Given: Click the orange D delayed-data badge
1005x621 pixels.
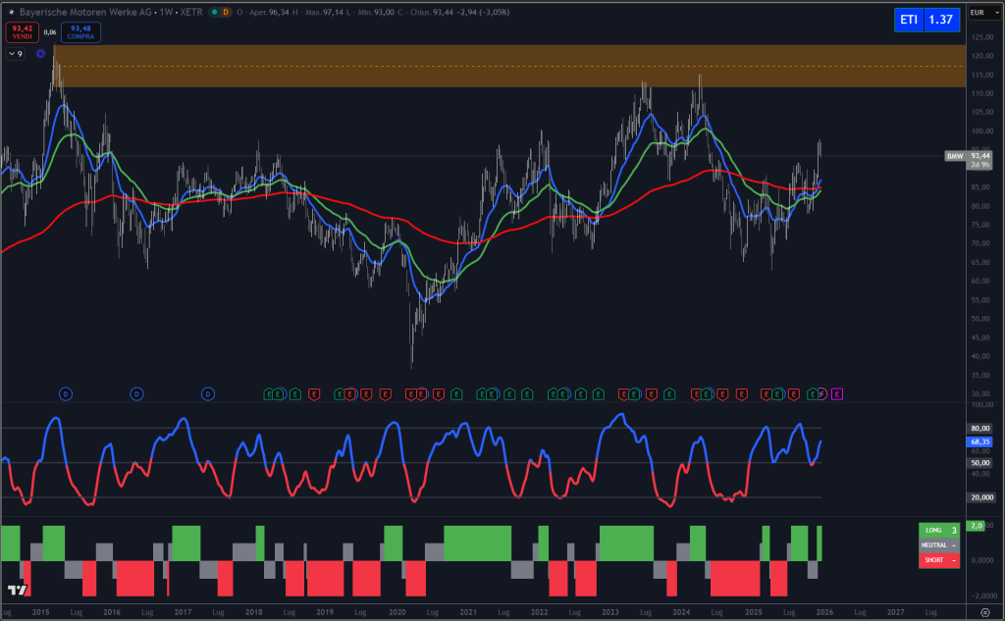Looking at the screenshot, I should click(x=226, y=12).
